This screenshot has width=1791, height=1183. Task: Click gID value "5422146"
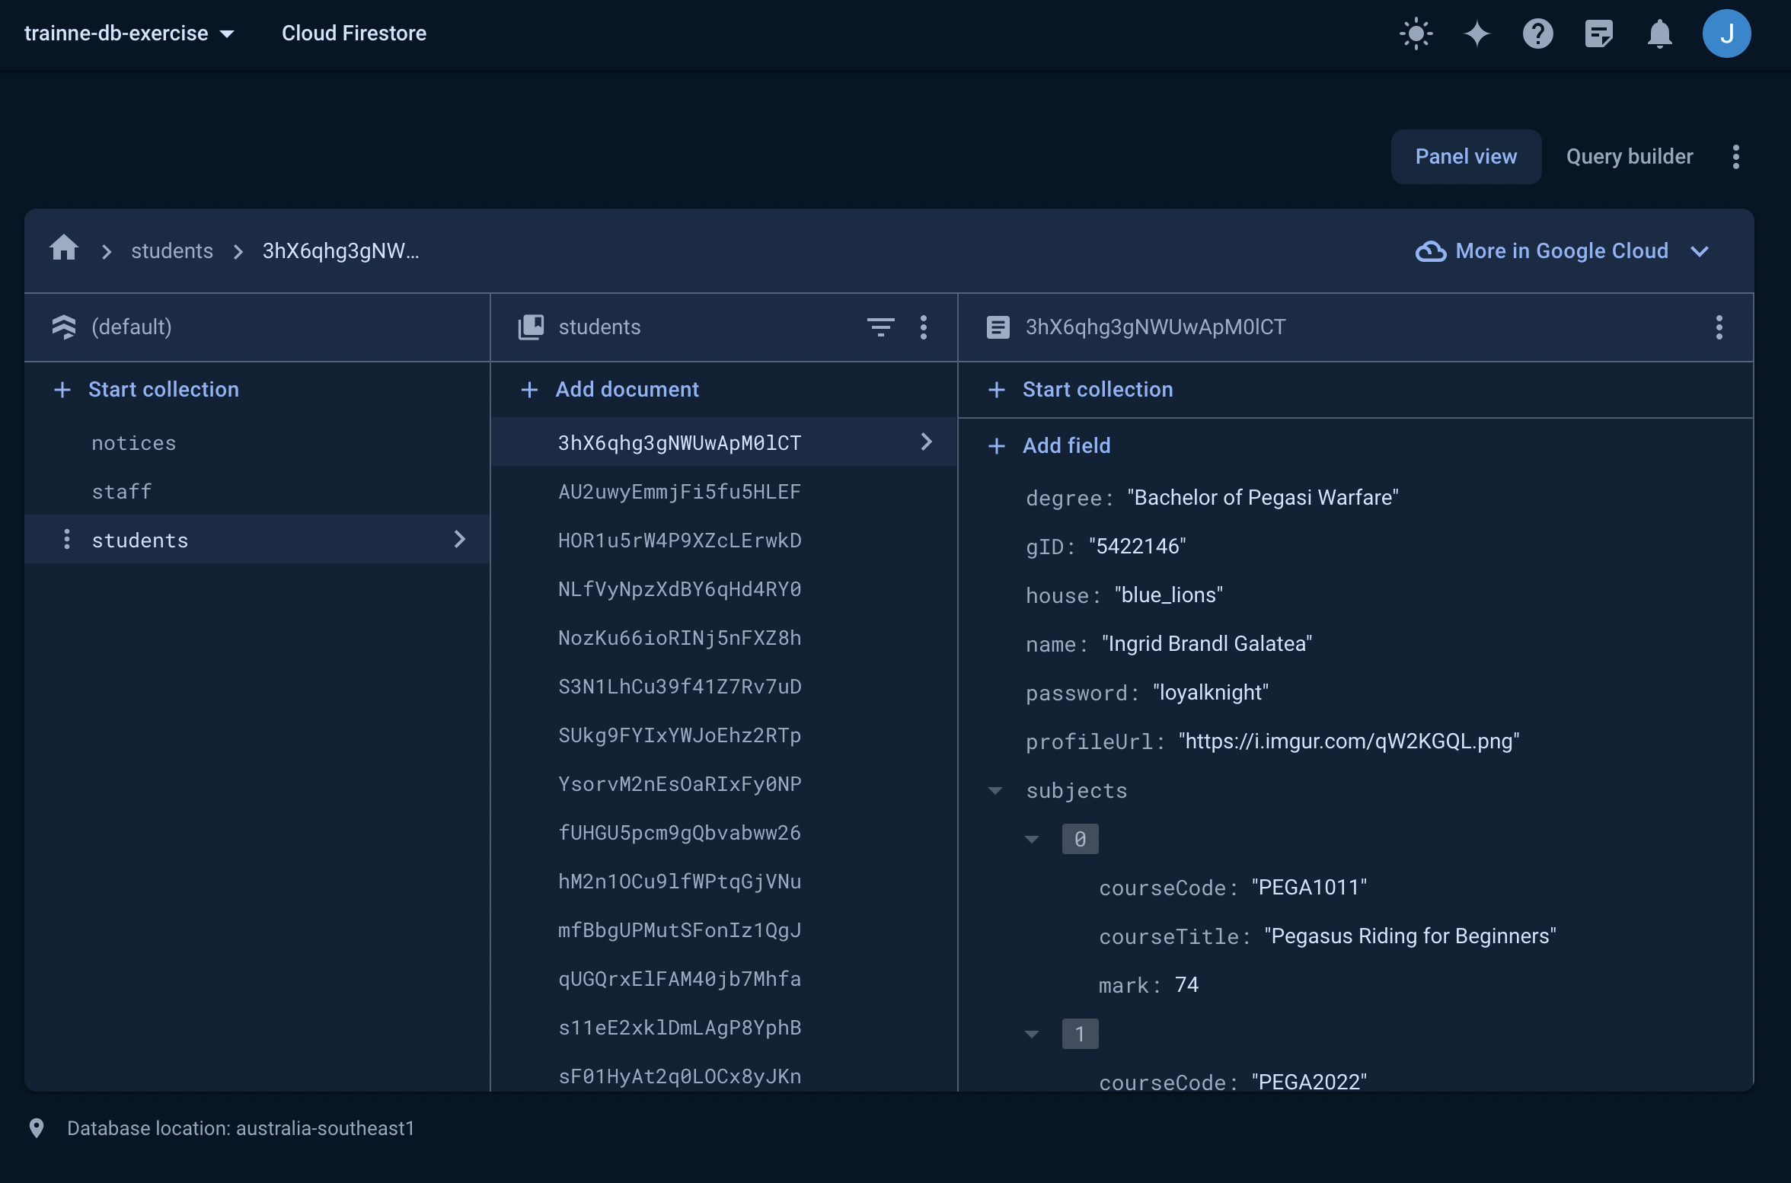(x=1138, y=547)
